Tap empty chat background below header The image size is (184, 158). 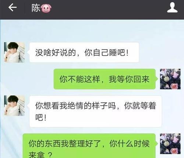pyautogui.click(x=92, y=30)
